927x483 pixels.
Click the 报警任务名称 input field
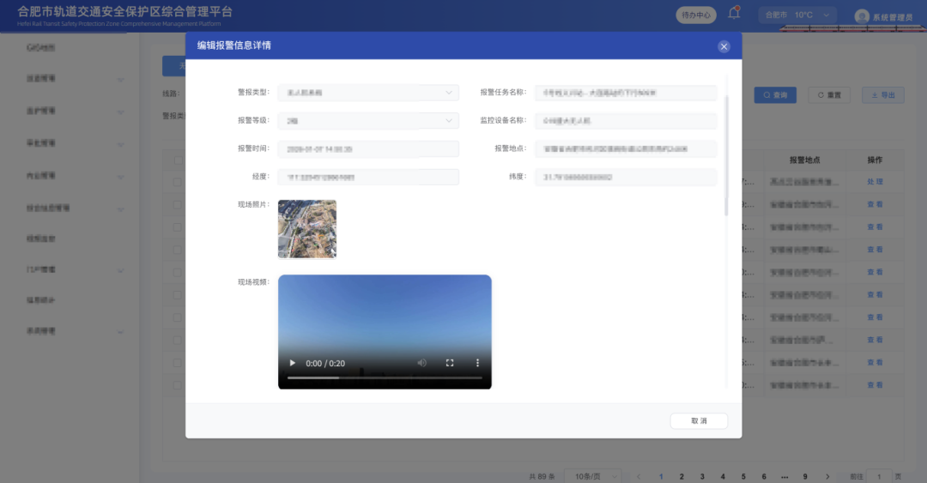pos(625,93)
